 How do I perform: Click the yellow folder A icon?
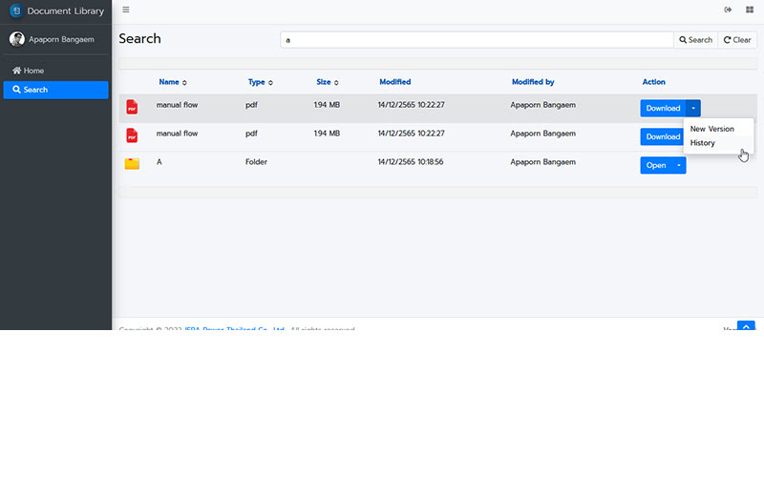click(x=132, y=163)
